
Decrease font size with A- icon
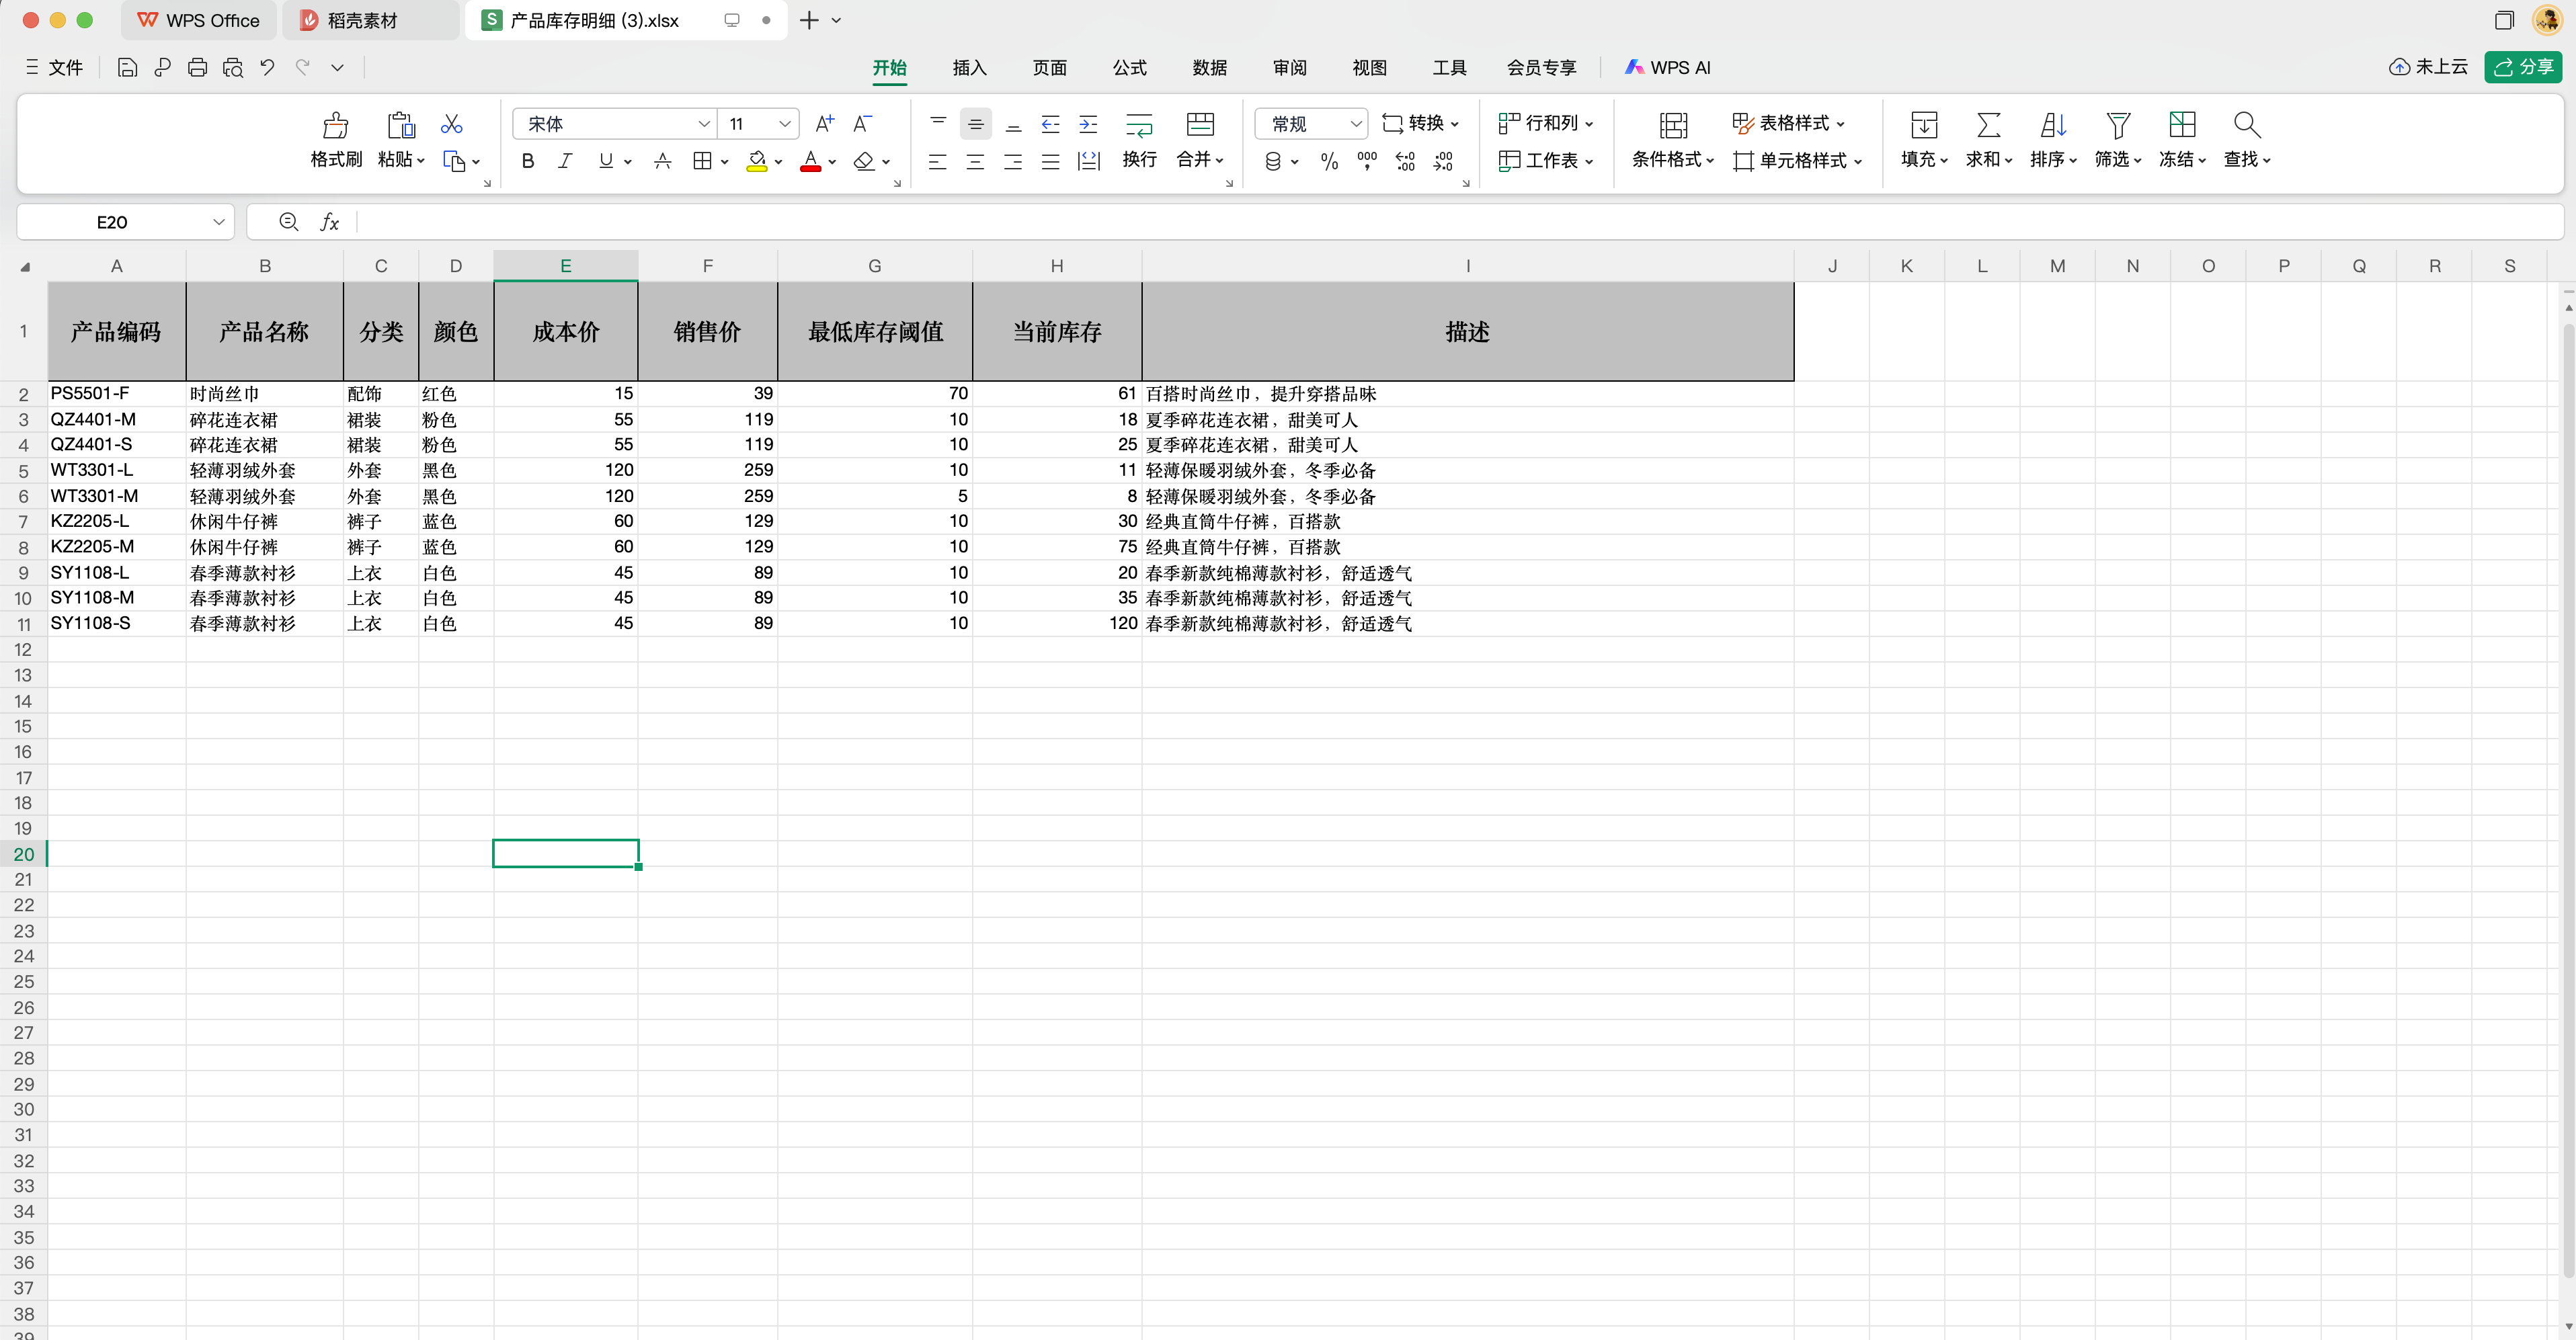point(862,123)
